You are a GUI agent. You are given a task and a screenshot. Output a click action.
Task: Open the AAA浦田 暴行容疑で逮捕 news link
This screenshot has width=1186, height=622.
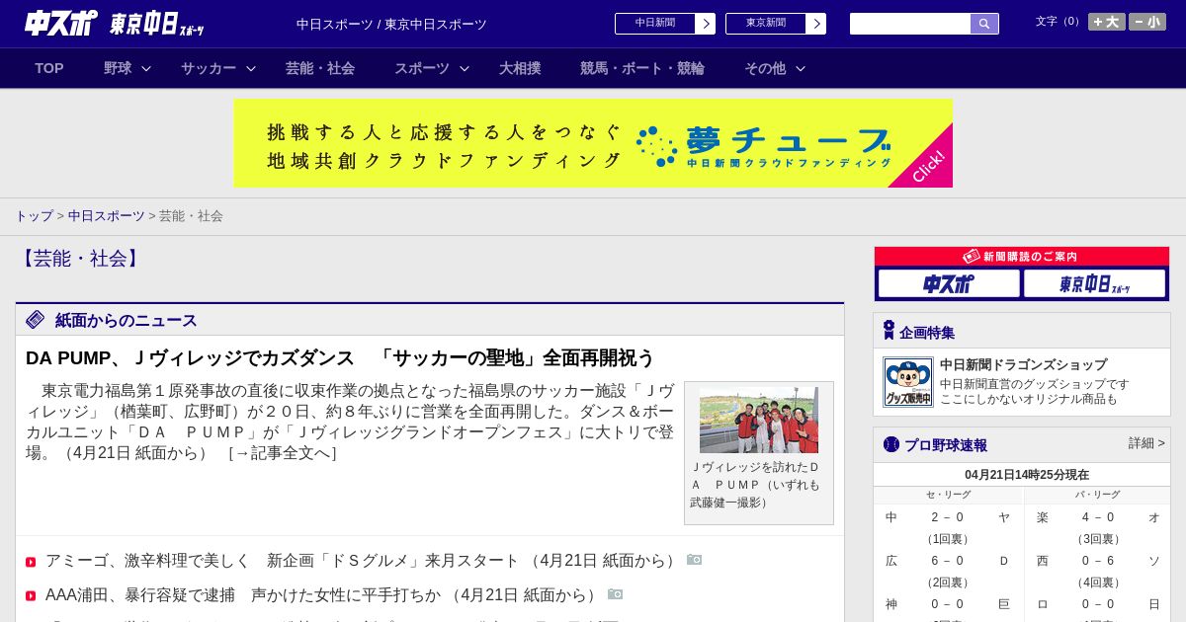coord(324,595)
